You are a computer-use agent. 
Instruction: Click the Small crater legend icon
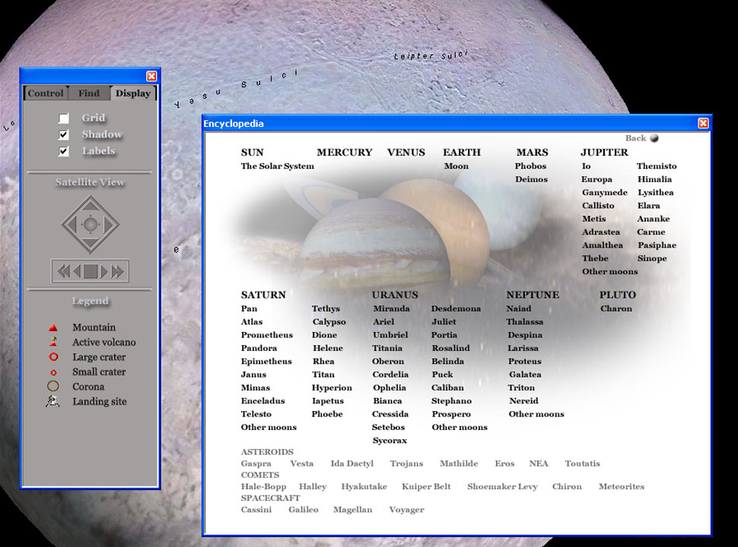click(x=53, y=372)
